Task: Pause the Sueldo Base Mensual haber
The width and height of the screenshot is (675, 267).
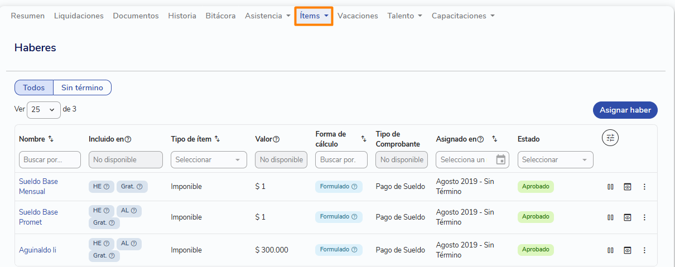Action: click(x=610, y=187)
